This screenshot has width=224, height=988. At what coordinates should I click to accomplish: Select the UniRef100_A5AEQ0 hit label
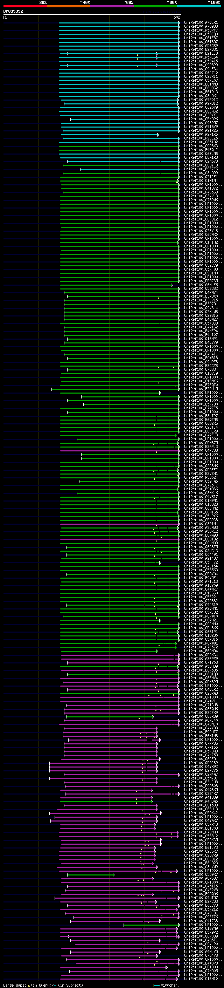(201, 34)
